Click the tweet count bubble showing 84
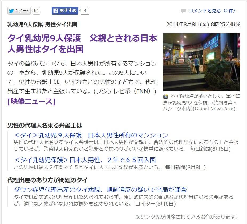Viewport: 247px width, 224px height. tap(37, 11)
